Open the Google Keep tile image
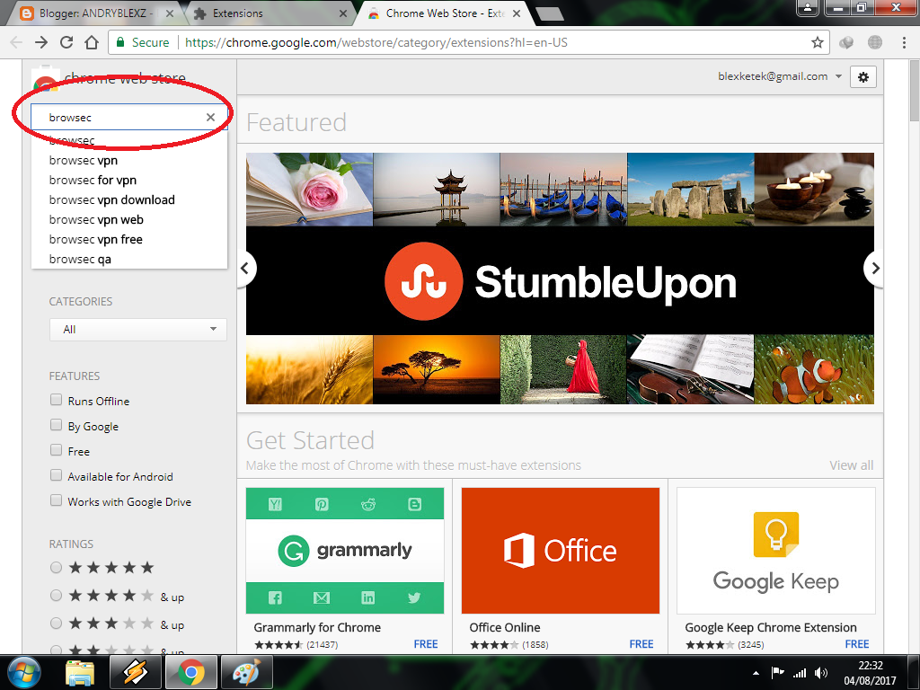 pyautogui.click(x=775, y=551)
